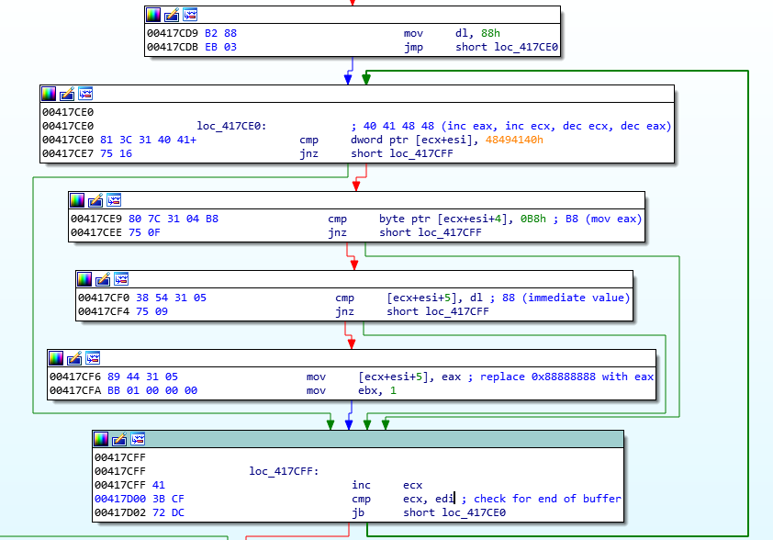Select the 'mov dl, 88h' instruction
This screenshot has height=540, width=773.
[452, 33]
